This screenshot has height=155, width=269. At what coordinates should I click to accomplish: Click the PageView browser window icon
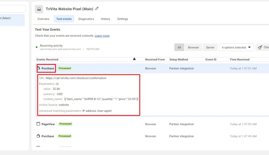[38, 124]
